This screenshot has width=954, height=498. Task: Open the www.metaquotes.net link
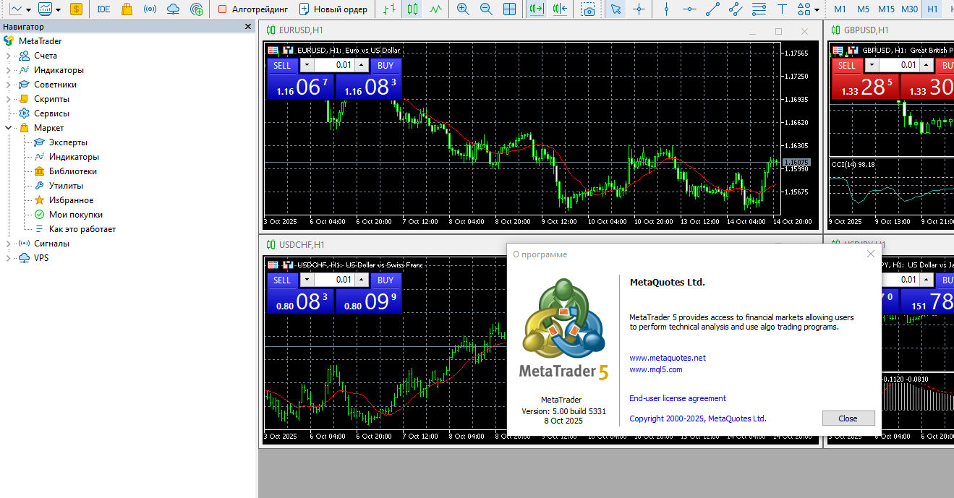[x=667, y=358]
